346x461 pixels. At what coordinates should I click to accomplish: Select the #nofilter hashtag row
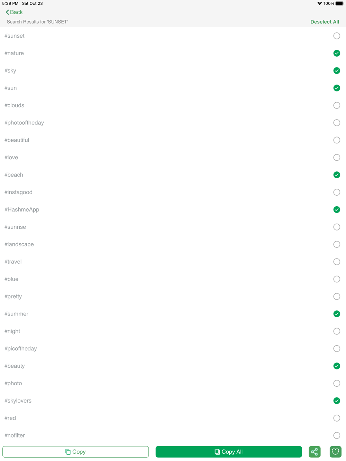coord(173,435)
